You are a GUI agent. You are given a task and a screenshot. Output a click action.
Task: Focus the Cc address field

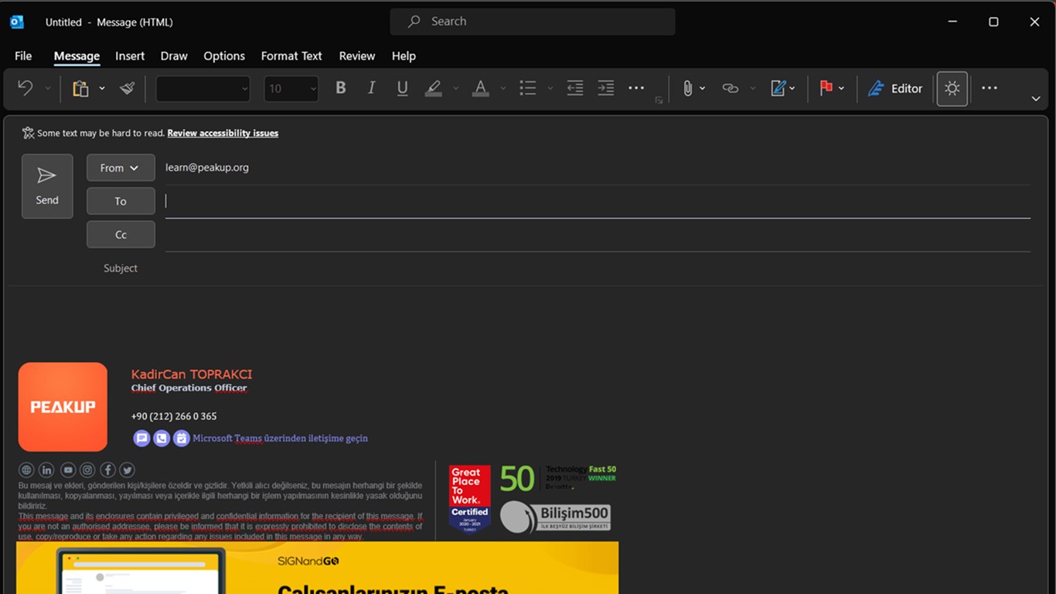(598, 235)
